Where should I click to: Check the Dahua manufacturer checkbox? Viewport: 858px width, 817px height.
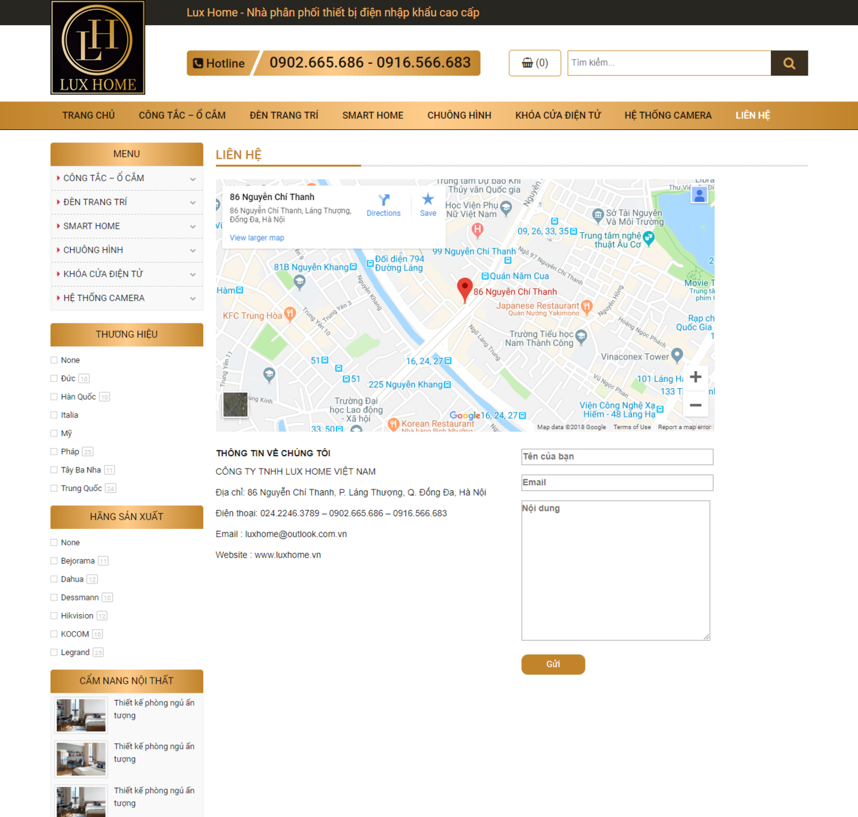click(x=54, y=579)
